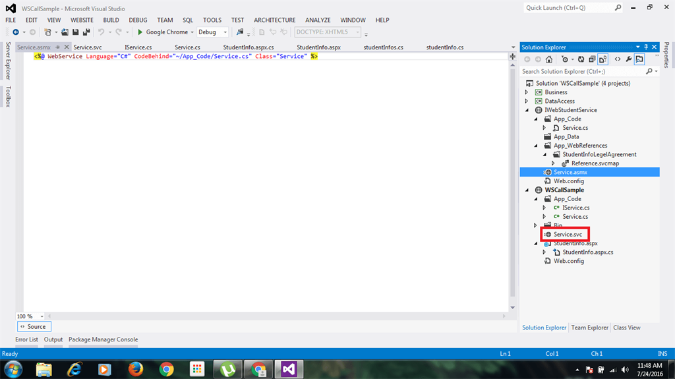The height and width of the screenshot is (379, 675).
Task: Open Internet Explorer from the taskbar
Action: click(74, 369)
